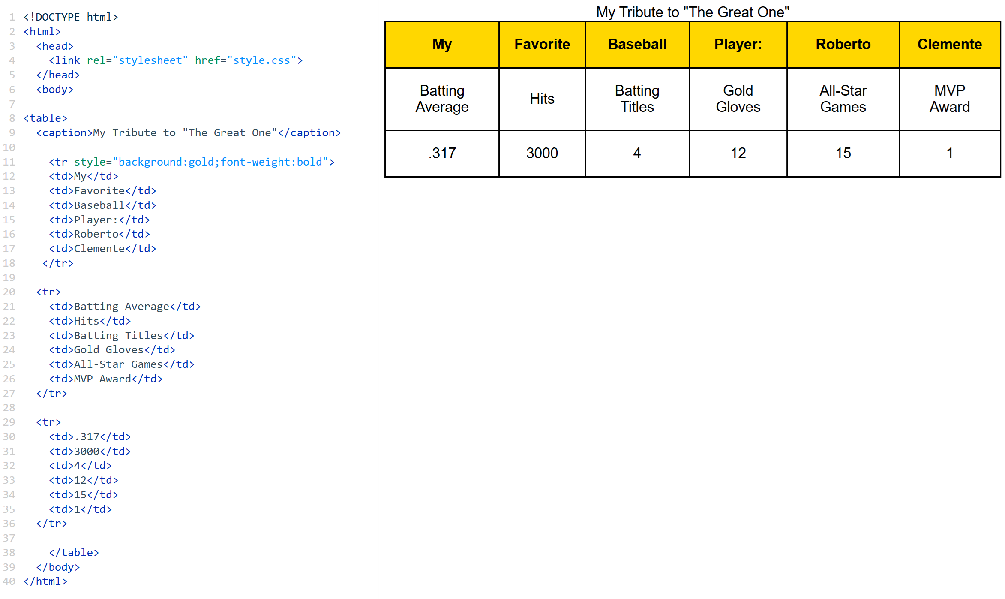
Task: Place cursor on the Clemente td line
Action: (x=102, y=249)
